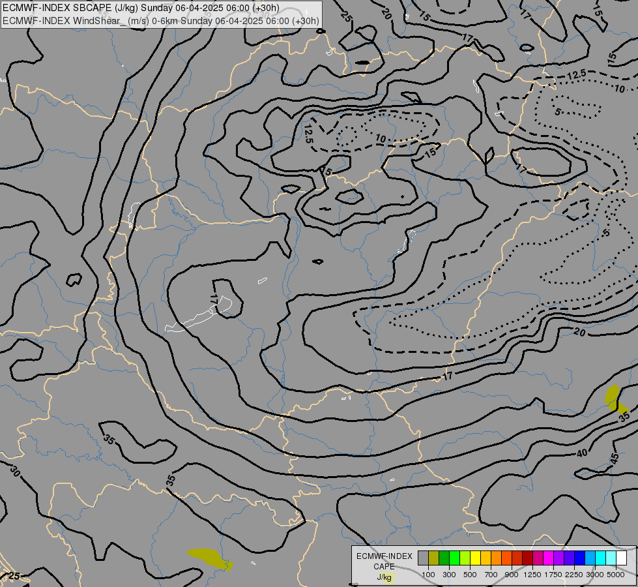This screenshot has width=638, height=587.
Task: Click the 3000 value under the legend
Action: coord(595,575)
